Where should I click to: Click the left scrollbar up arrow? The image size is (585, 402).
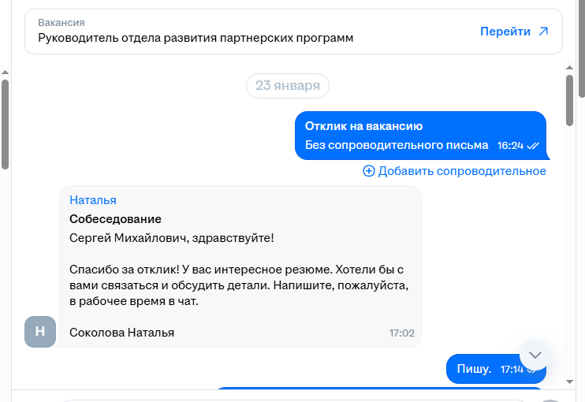(6, 71)
